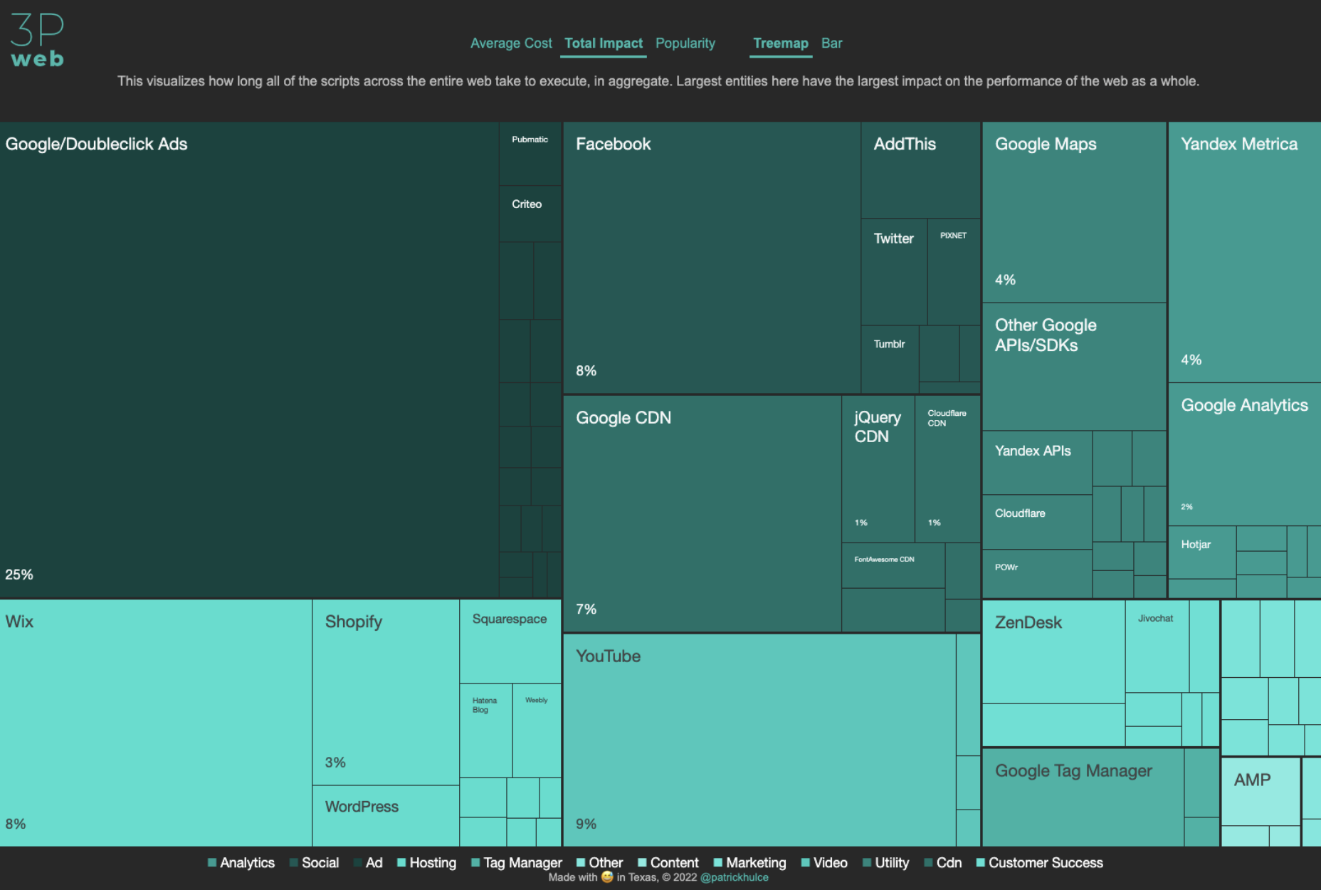This screenshot has width=1321, height=890.
Task: Click the Weebly treemap cell
Action: click(537, 731)
